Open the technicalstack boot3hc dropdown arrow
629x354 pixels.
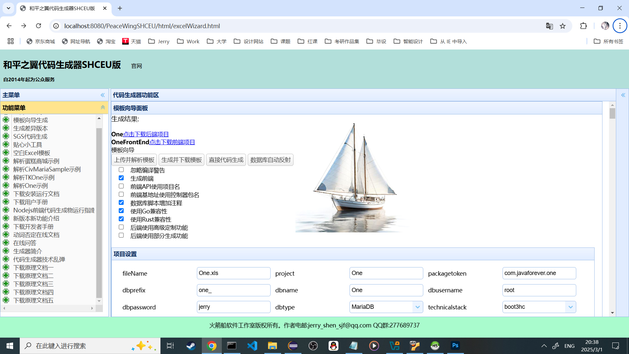click(x=570, y=307)
